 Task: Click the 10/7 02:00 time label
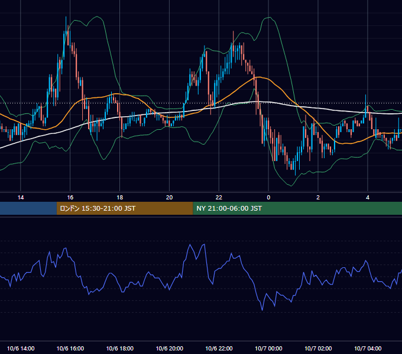point(318,348)
